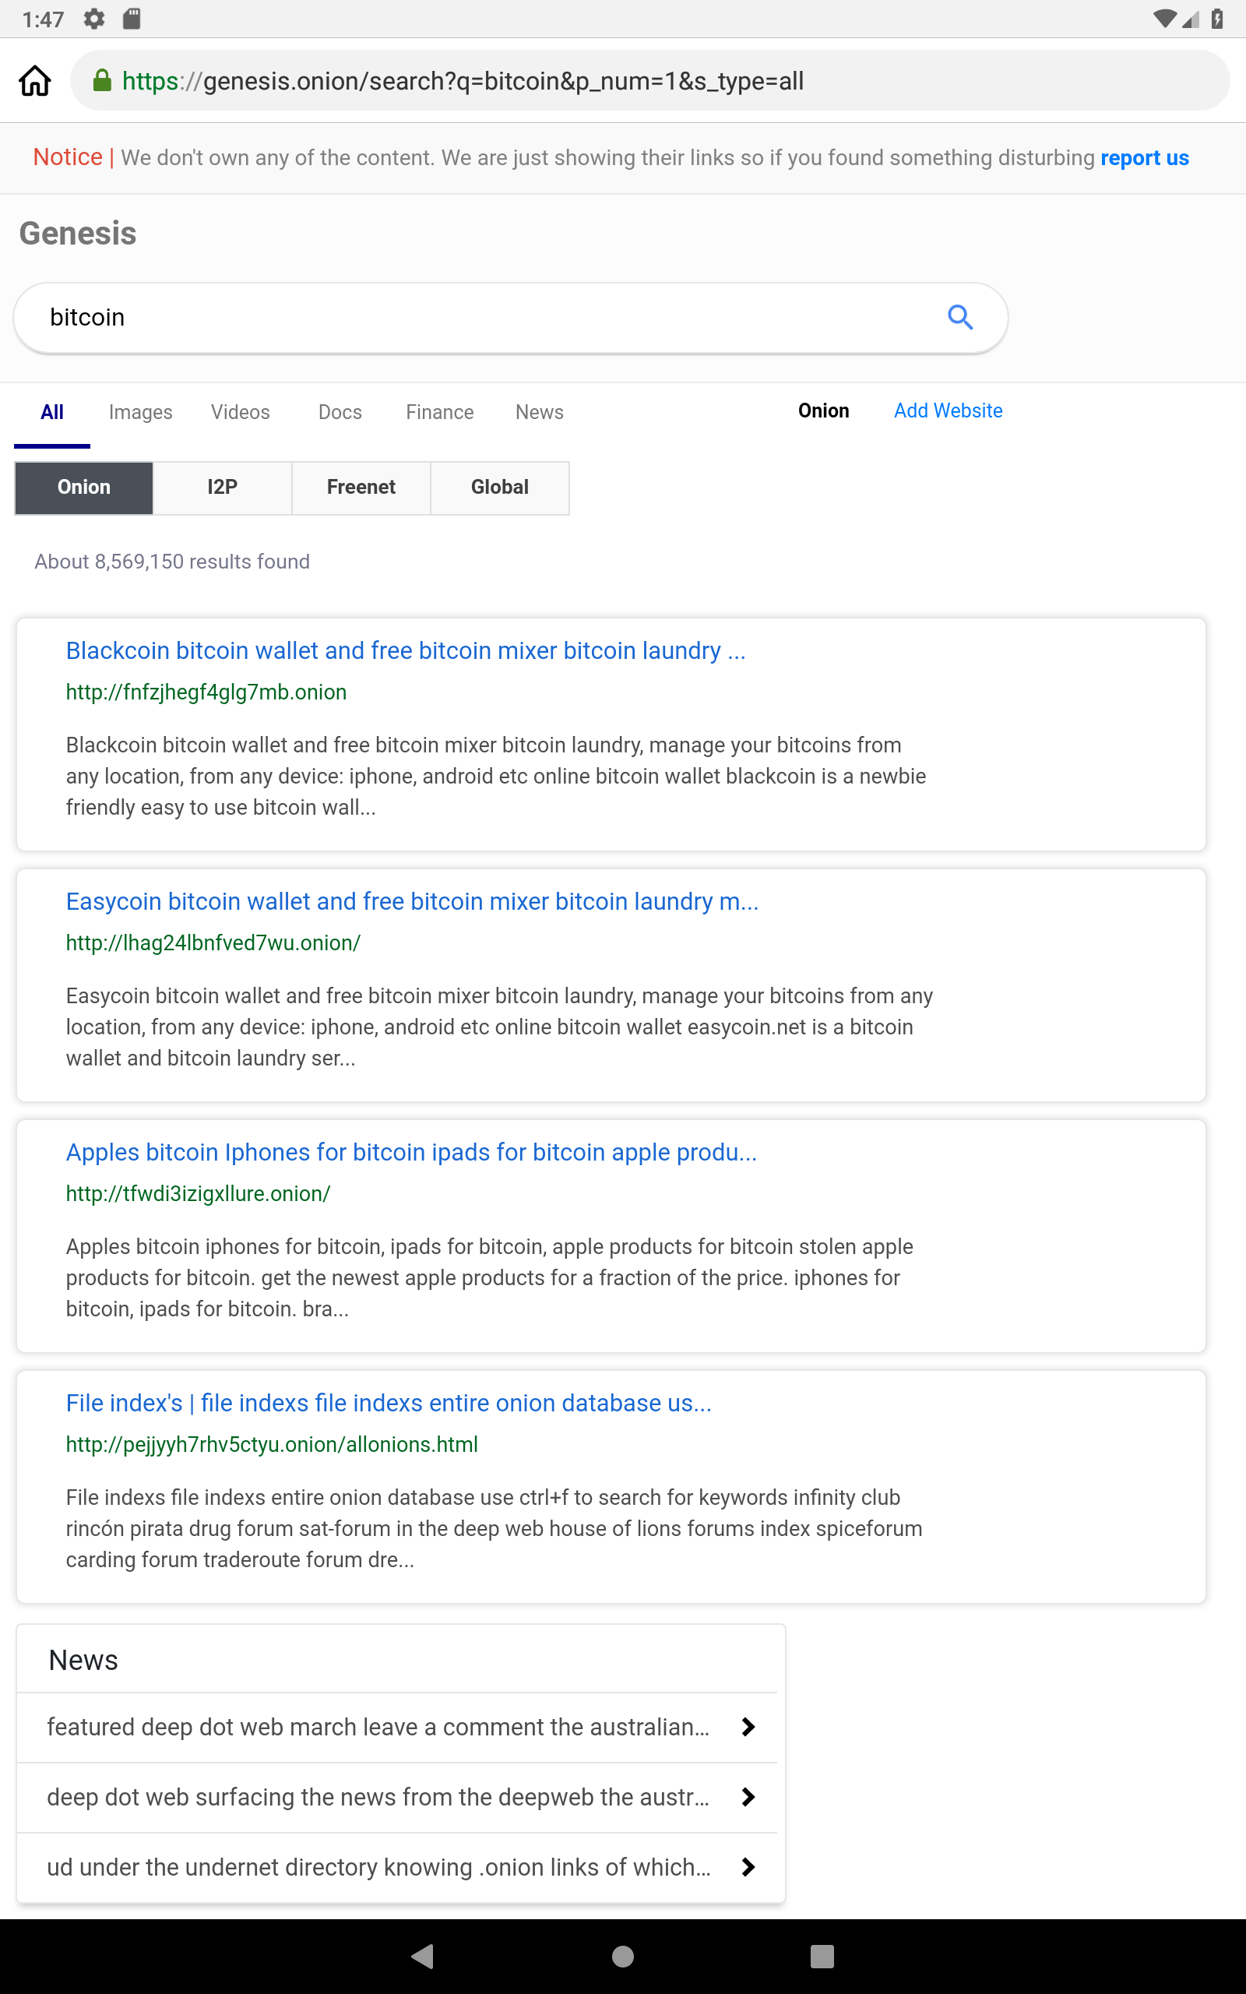Open the Add Website link
This screenshot has width=1246, height=1994.
tap(948, 410)
